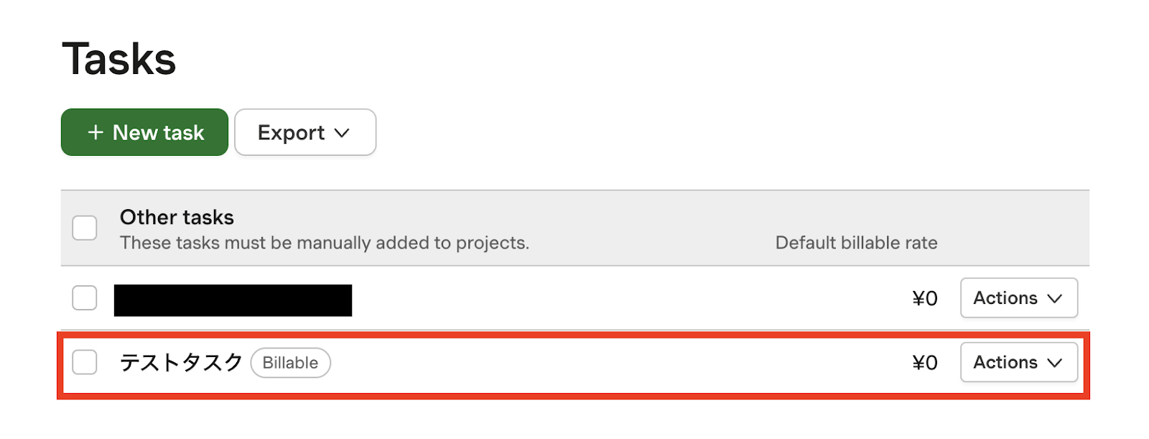This screenshot has height=439, width=1149.
Task: Create a new task with the green button
Action: coord(144,132)
